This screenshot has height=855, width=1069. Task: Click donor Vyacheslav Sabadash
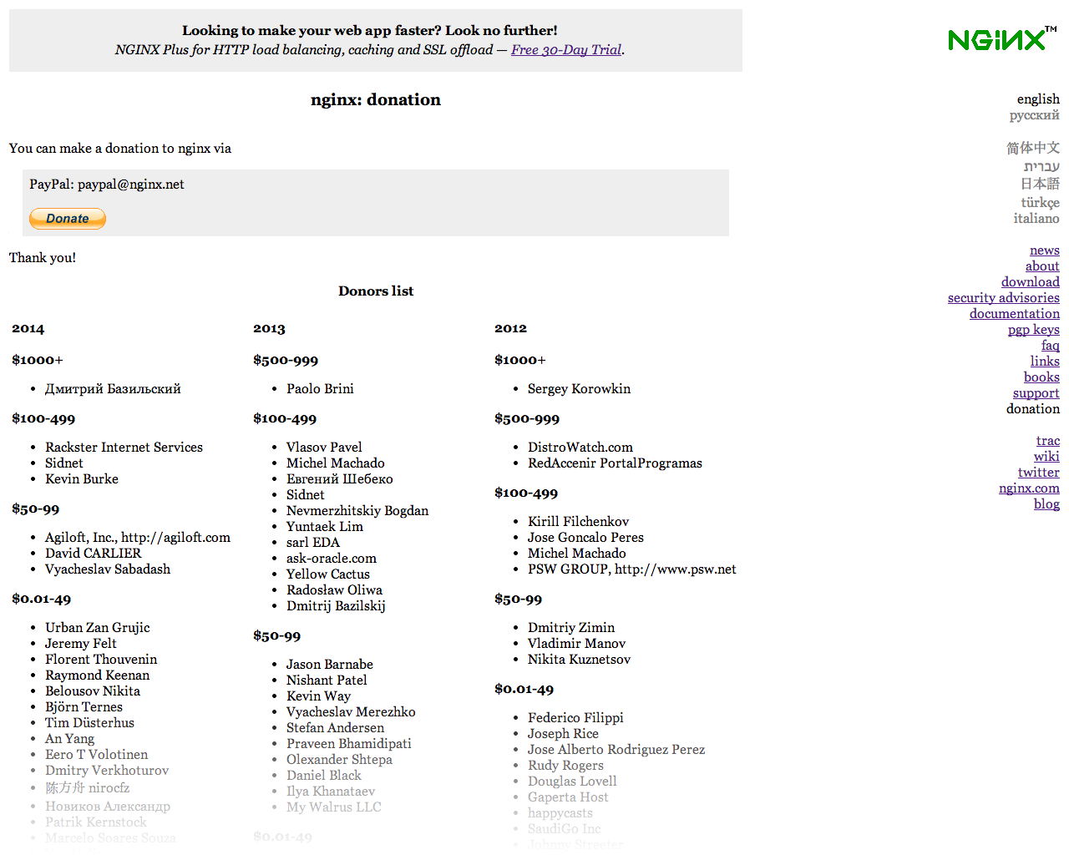pyautogui.click(x=108, y=569)
